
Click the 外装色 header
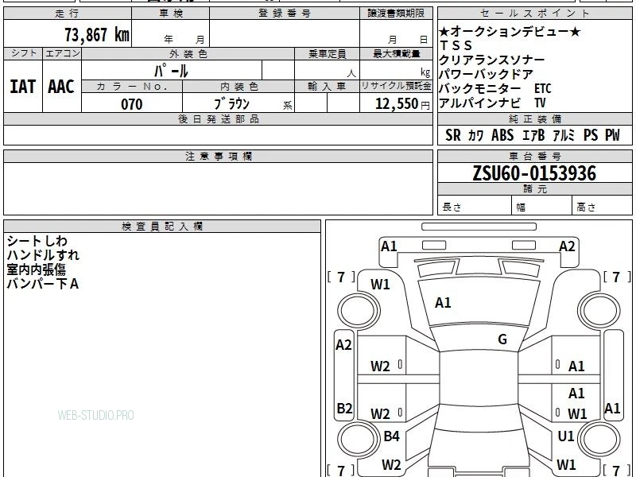coord(188,54)
